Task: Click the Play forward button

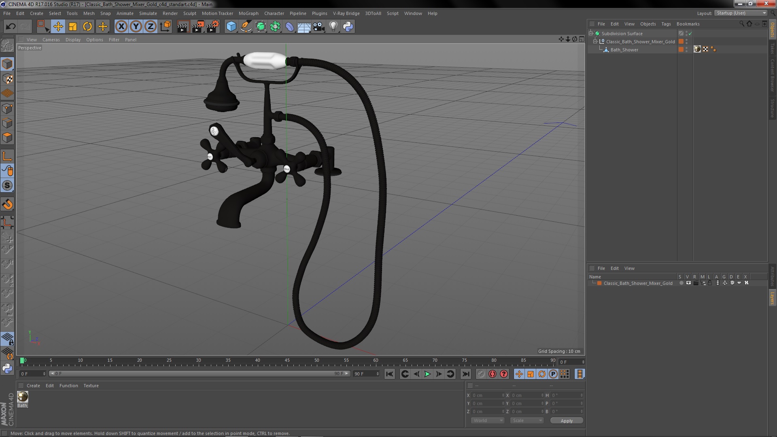Action: coord(427,374)
